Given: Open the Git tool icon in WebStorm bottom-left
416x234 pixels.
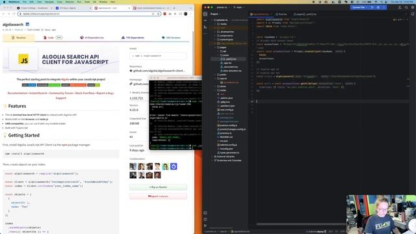Looking at the screenshot, I should coord(205,226).
